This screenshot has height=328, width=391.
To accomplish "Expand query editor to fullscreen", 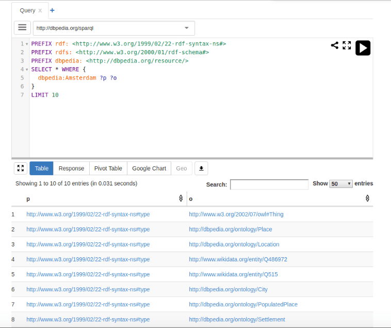I will coord(347,45).
